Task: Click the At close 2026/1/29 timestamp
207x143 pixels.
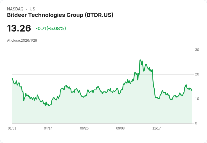Action: pos(22,41)
